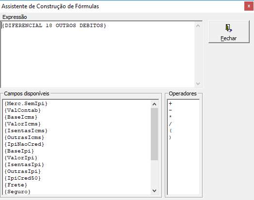
Task: Select the {ValorIpi} field
Action: pos(21,158)
